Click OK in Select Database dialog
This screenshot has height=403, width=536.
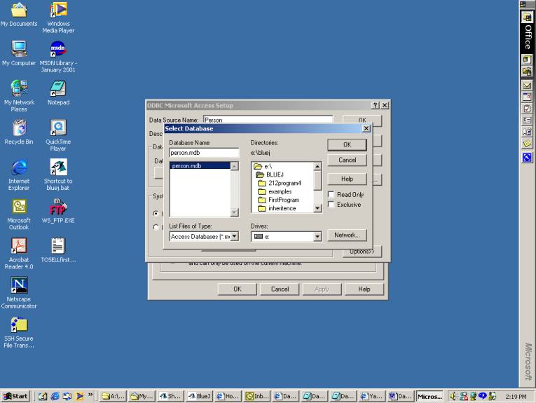(x=347, y=145)
